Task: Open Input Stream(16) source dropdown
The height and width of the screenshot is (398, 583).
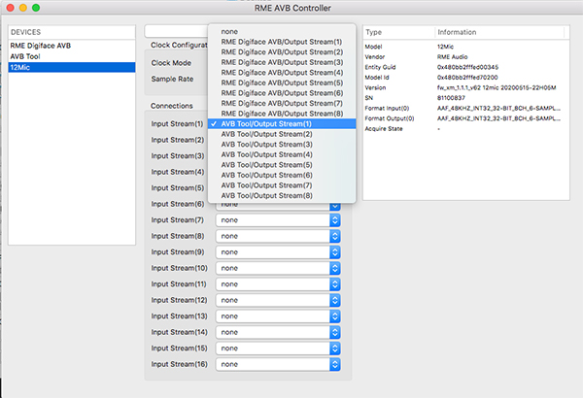Action: (x=278, y=364)
